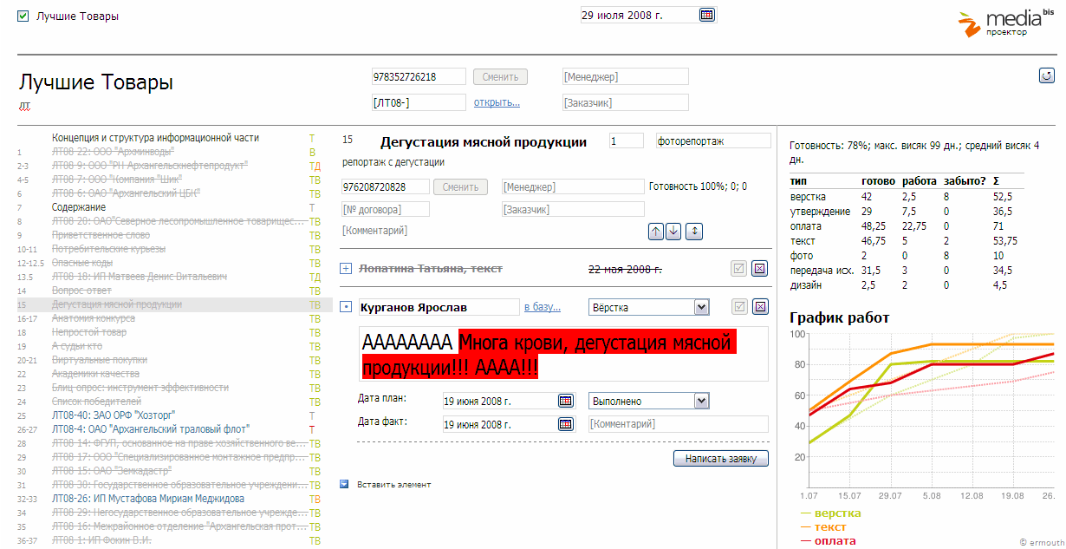The image size is (1066, 549).
Task: Uncheck the Лучшие Товары checkbox
Action: point(23,16)
